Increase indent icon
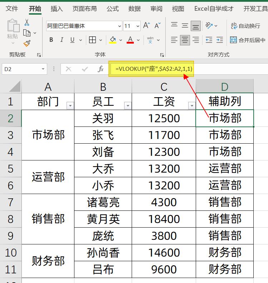The width and height of the screenshot is (268, 283). point(220,40)
